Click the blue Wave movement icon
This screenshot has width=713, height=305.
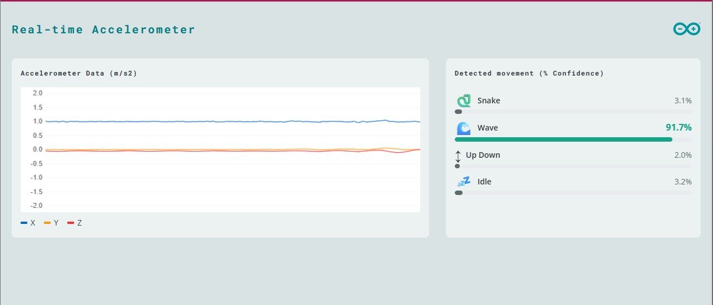(464, 128)
